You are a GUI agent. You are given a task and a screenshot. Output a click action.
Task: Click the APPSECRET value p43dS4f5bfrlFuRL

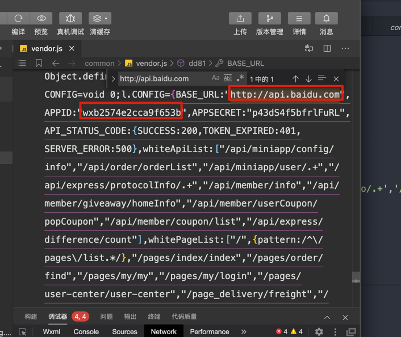coord(296,113)
